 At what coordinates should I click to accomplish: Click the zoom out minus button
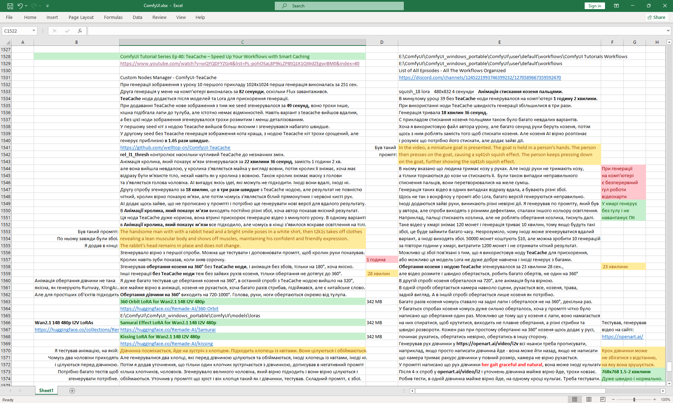[613, 399]
